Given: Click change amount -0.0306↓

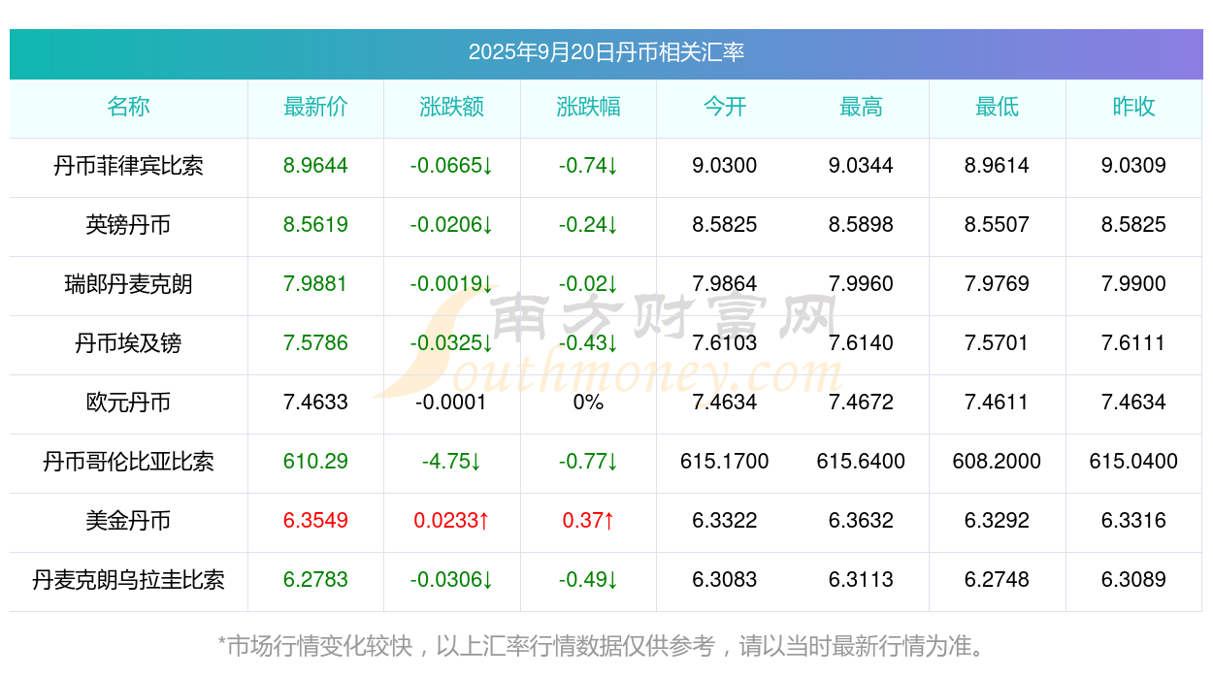Looking at the screenshot, I should (451, 580).
